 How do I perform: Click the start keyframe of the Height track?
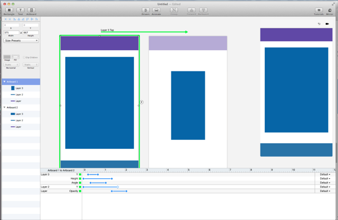(x=84, y=179)
